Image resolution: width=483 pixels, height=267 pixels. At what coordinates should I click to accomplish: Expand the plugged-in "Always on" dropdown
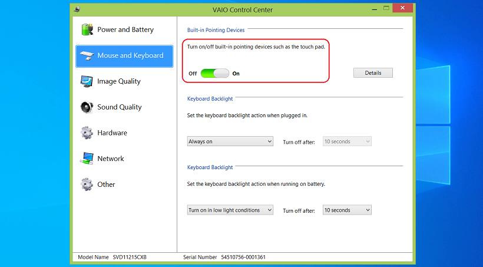point(230,141)
